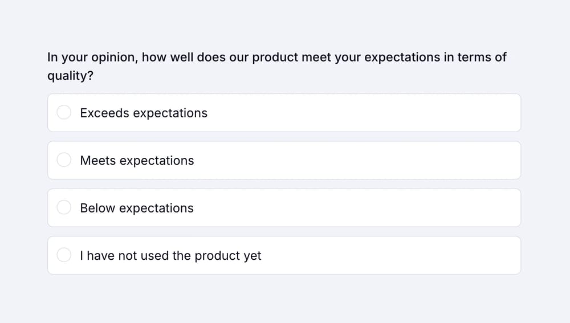Click blank right side of Meets expectations card

[399, 161]
